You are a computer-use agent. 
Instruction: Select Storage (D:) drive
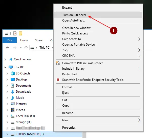click(24, 122)
